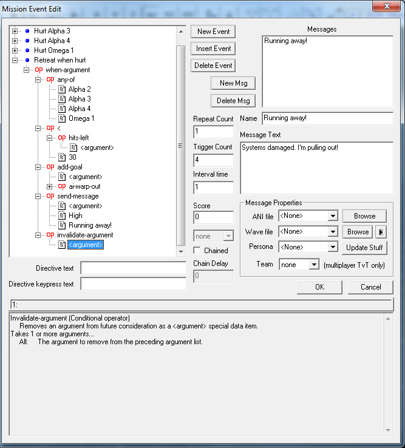Open the Team dropdown

pyautogui.click(x=313, y=265)
